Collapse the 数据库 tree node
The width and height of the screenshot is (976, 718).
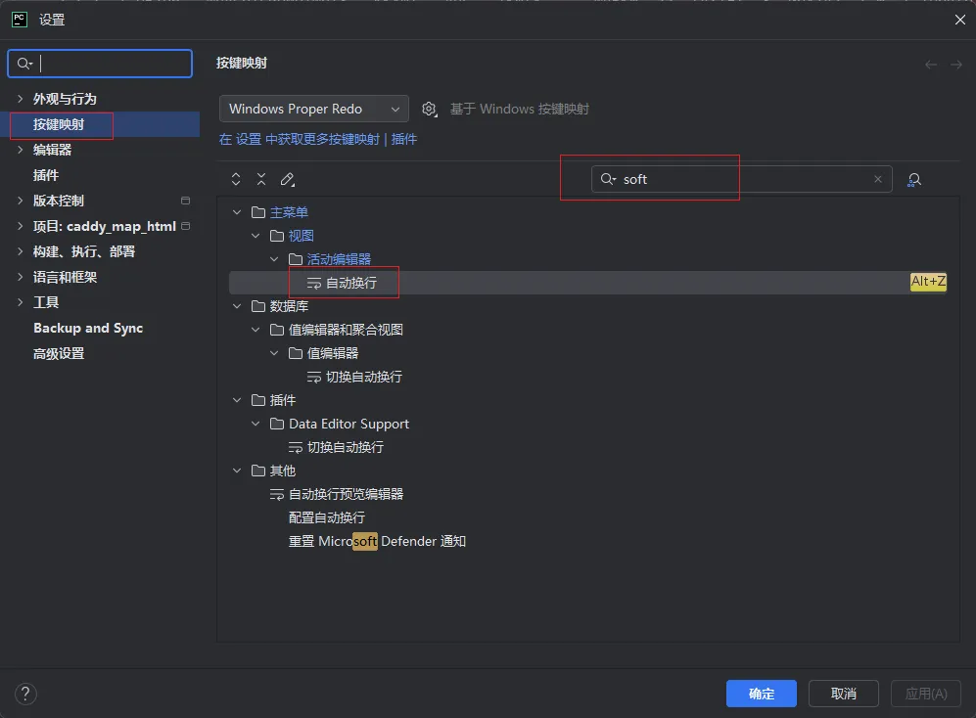236,306
